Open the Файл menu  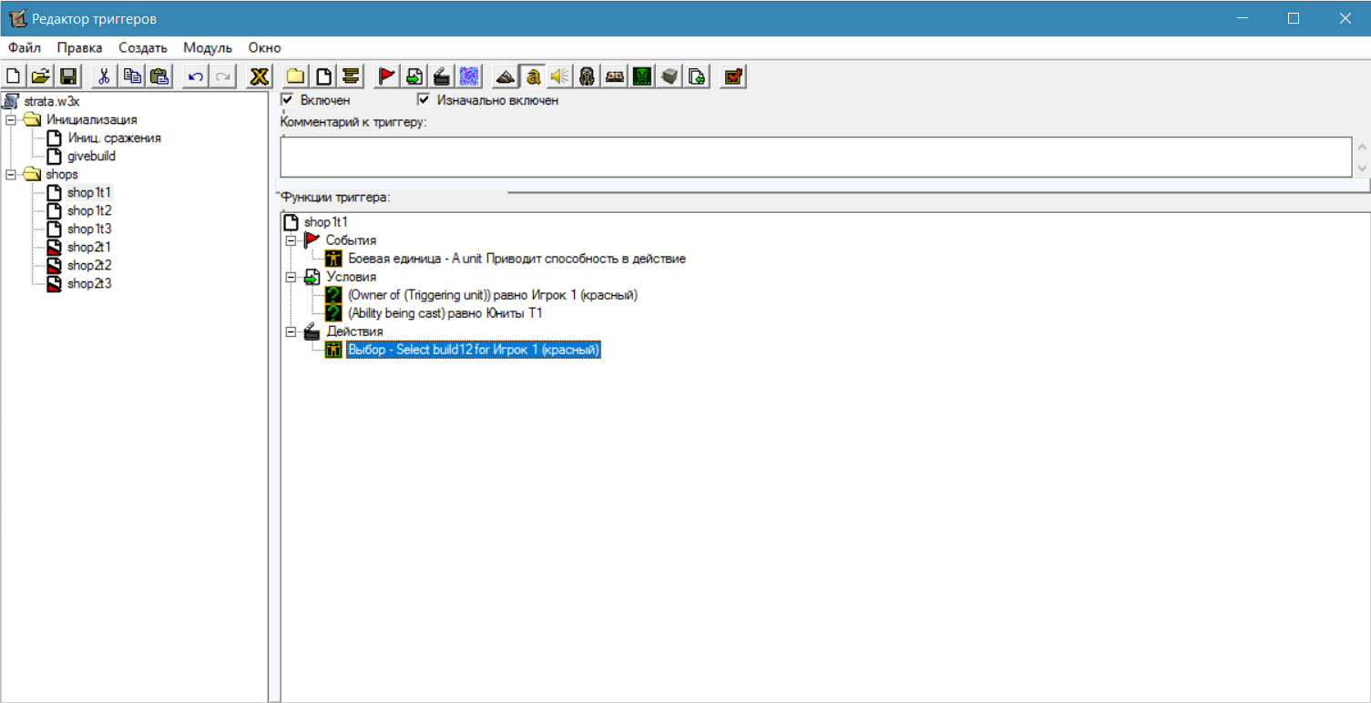pyautogui.click(x=25, y=47)
